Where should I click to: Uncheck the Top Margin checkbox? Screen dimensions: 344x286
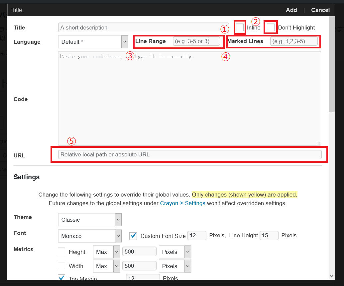pyautogui.click(x=61, y=278)
